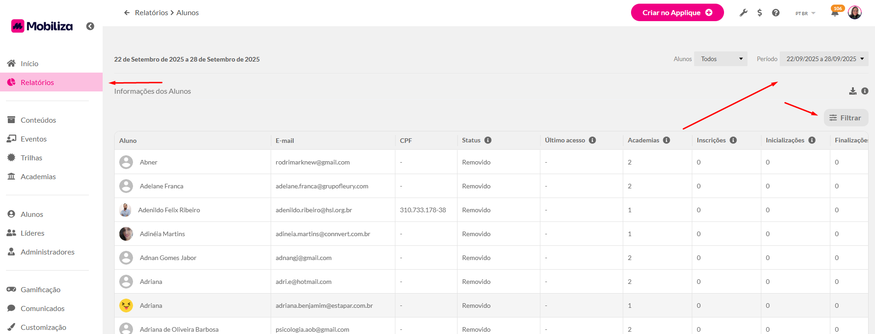Open the notifications bell
The image size is (875, 334).
834,13
